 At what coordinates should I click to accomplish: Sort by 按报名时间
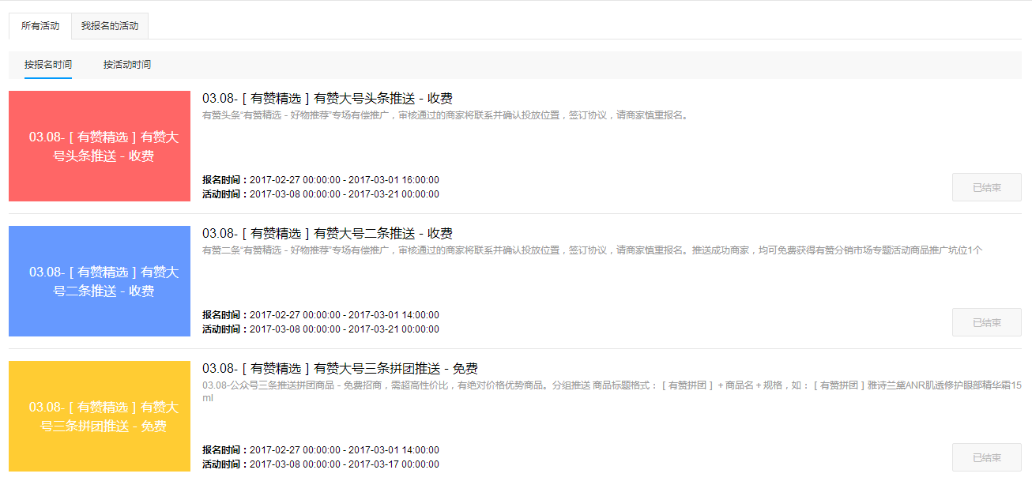48,65
